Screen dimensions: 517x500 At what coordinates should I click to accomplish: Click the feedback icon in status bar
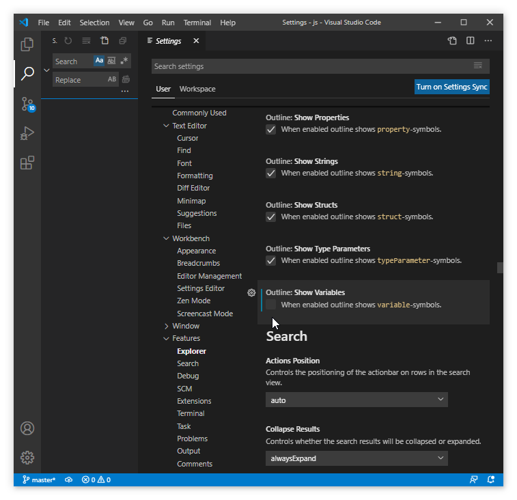473,480
